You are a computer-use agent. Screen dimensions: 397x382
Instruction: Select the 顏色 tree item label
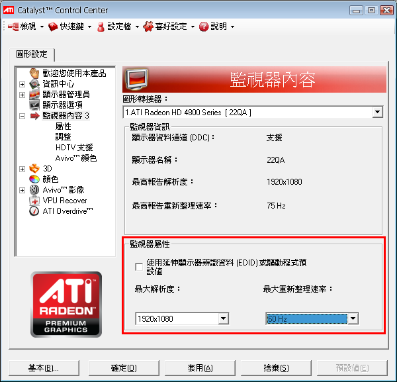[x=50, y=179]
